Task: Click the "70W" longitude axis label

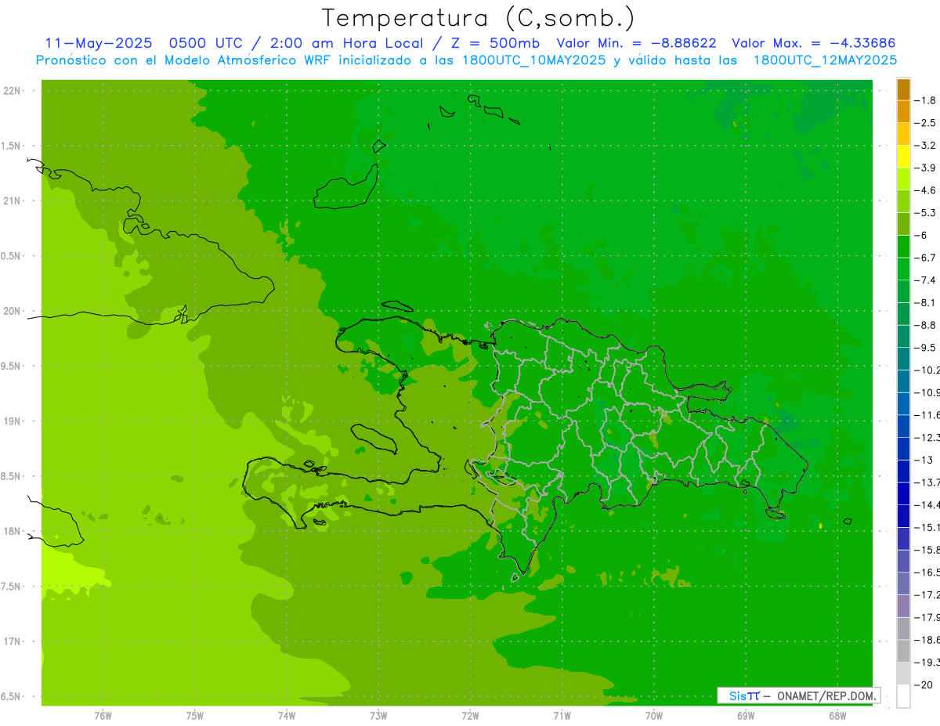Action: 653,715
